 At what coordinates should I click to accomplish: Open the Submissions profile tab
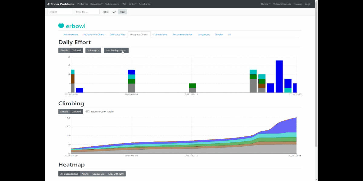[x=160, y=35]
